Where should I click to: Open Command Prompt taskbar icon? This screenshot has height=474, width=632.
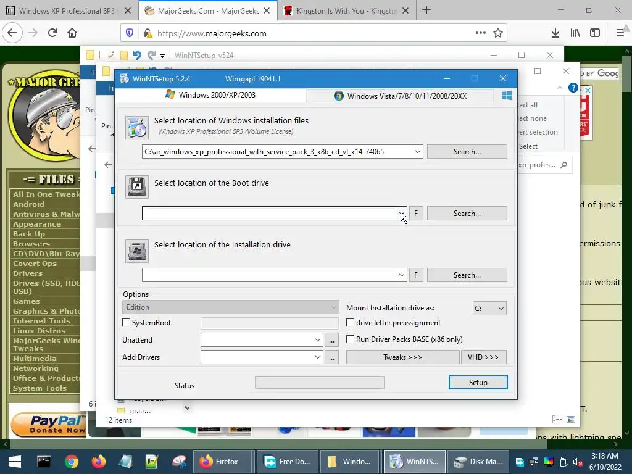pyautogui.click(x=44, y=462)
